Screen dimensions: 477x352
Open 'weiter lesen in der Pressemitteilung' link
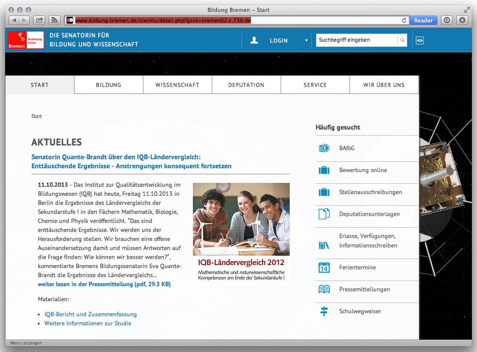pos(104,284)
